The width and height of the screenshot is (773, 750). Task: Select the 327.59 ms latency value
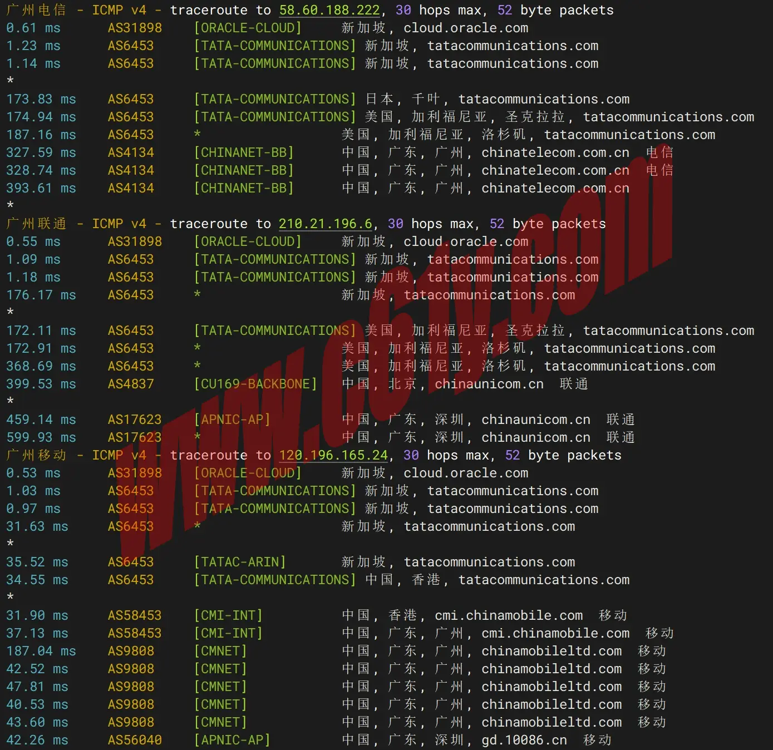pos(41,152)
